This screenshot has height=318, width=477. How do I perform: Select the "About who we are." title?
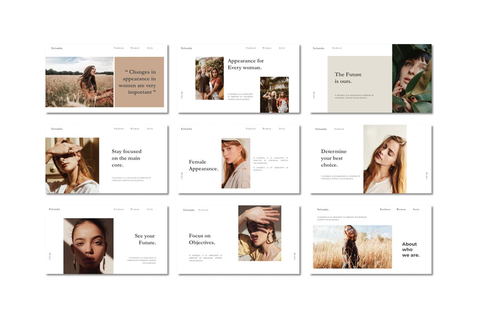click(x=410, y=249)
